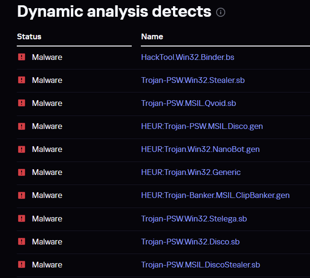Image resolution: width=310 pixels, height=278 pixels.
Task: Open the Trojan-PSW.Win32.Stealer.sb detection link
Action: click(x=193, y=80)
